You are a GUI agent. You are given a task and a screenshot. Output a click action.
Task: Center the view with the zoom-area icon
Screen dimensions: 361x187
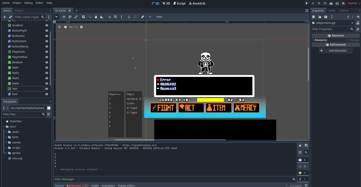coord(59,27)
